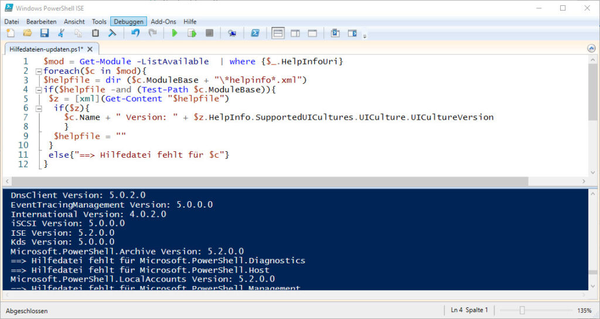600x319 pixels.
Task: Show script pane on top layout icon
Action: coord(278,33)
